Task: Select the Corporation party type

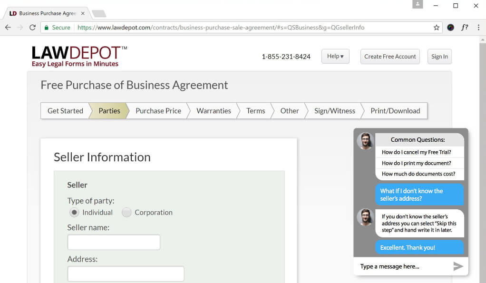Action: click(x=126, y=213)
